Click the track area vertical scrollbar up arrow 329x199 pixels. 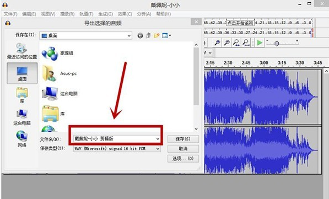point(326,71)
